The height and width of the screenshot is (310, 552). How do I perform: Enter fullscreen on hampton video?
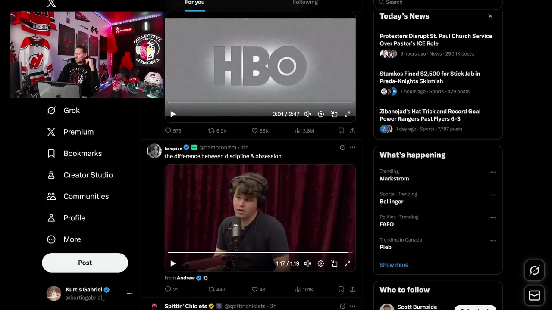point(348,263)
